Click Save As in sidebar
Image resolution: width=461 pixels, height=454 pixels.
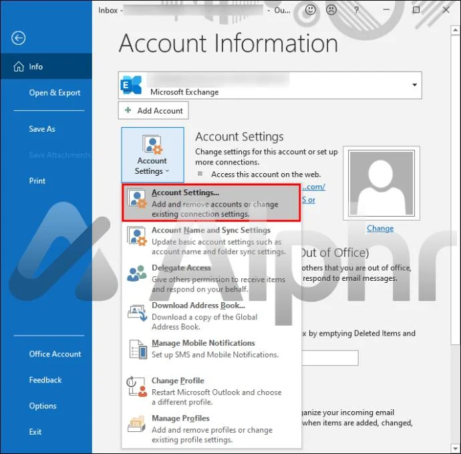click(42, 129)
